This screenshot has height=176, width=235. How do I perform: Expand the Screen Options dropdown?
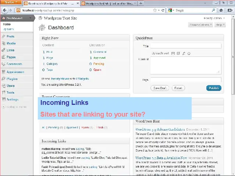[200, 25]
